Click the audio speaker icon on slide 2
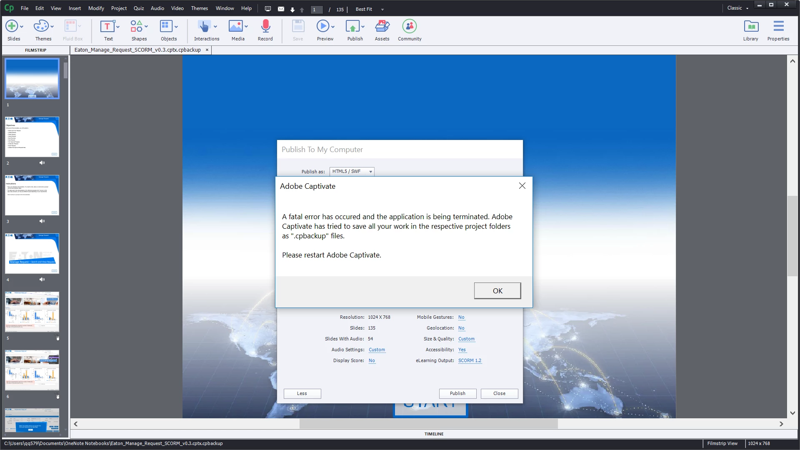 click(42, 163)
